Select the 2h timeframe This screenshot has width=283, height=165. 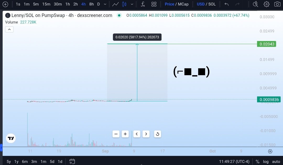[x=75, y=4]
